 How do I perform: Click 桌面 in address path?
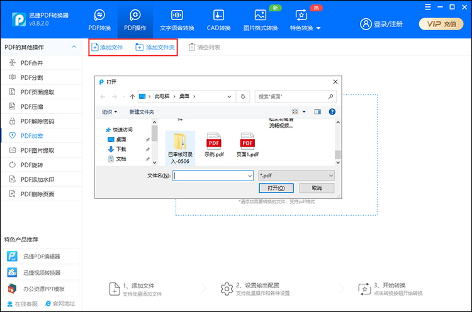point(184,96)
